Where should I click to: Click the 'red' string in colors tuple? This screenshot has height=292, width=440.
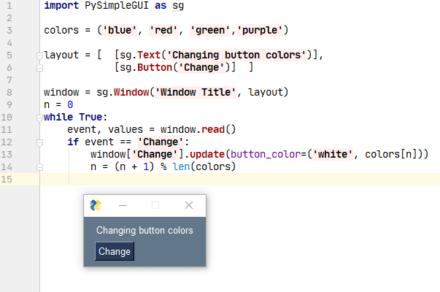click(x=163, y=31)
